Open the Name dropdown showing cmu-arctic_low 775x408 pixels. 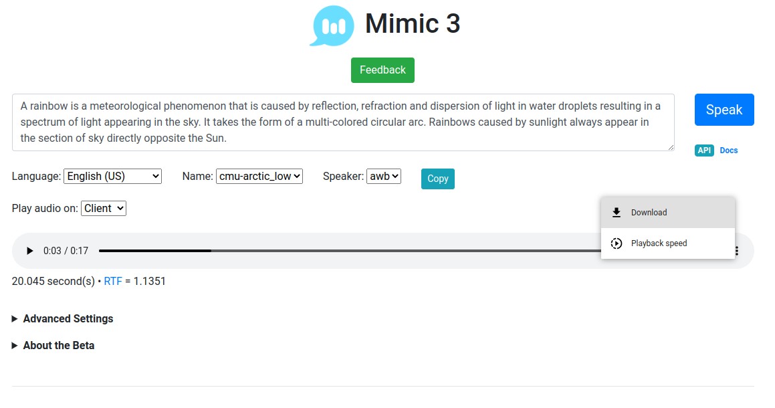tap(259, 176)
